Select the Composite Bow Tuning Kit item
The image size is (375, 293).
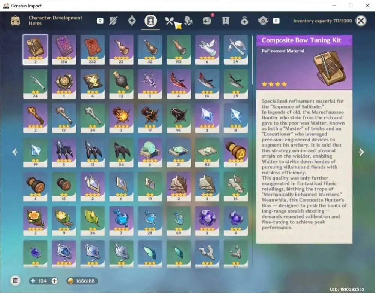[x=35, y=50]
